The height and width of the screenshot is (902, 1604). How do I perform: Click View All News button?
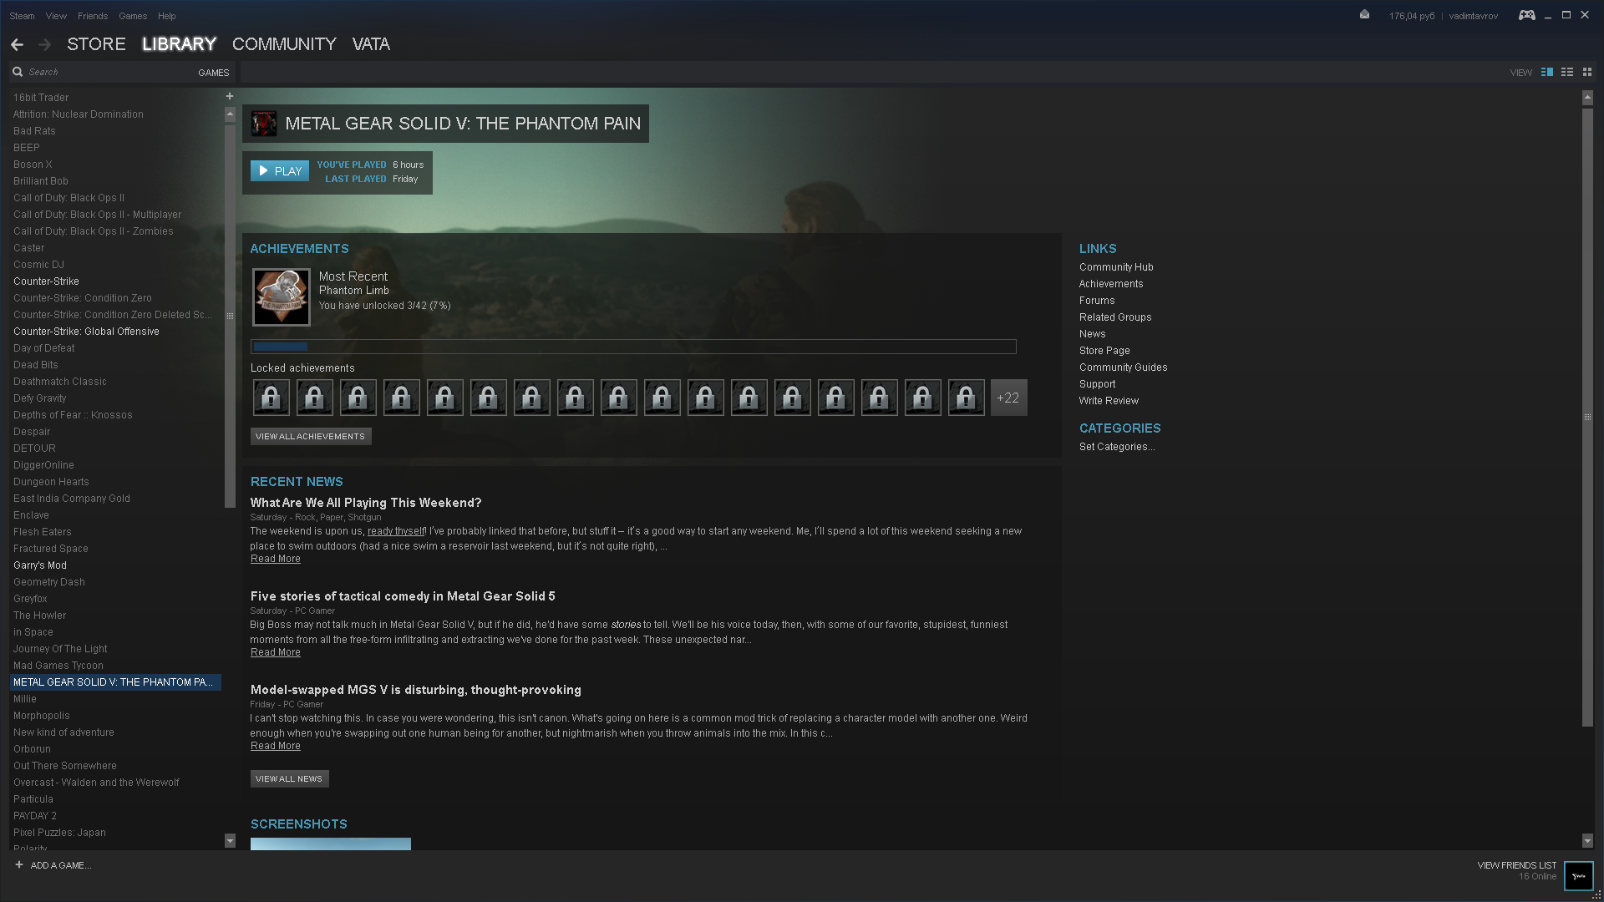pos(289,778)
